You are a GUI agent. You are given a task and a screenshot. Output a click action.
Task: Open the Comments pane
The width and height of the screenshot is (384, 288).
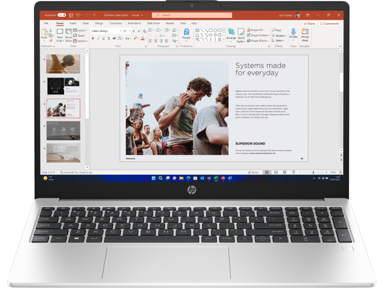point(330,24)
